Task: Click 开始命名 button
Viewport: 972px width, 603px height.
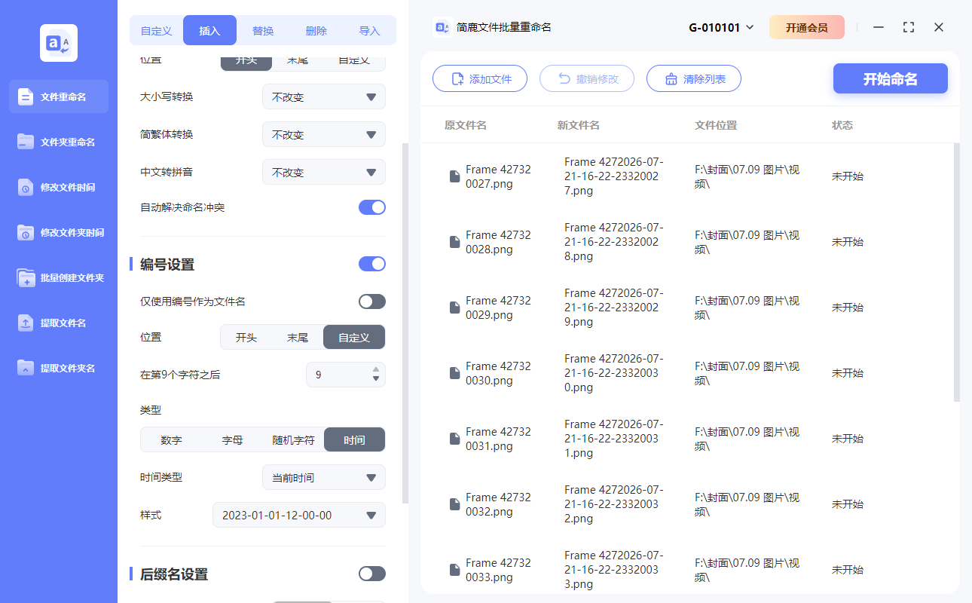Action: [891, 78]
